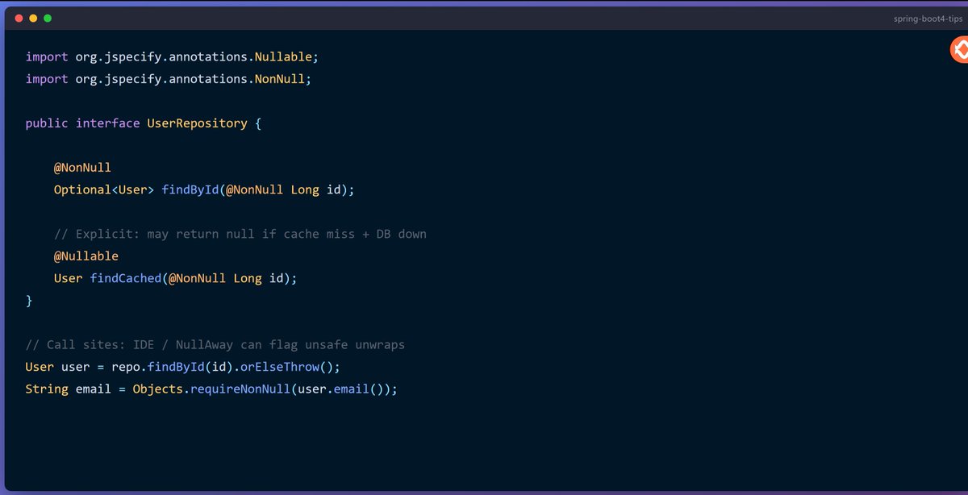Click the "String" type before email
This screenshot has height=495, width=968.
coord(47,389)
